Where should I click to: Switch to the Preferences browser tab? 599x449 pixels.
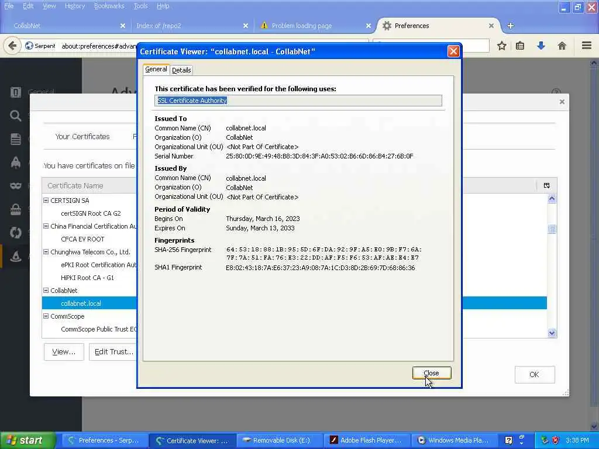pyautogui.click(x=438, y=26)
